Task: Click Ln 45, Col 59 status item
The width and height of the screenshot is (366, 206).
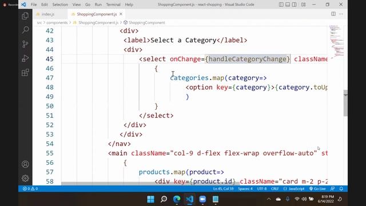Action: 223,189
